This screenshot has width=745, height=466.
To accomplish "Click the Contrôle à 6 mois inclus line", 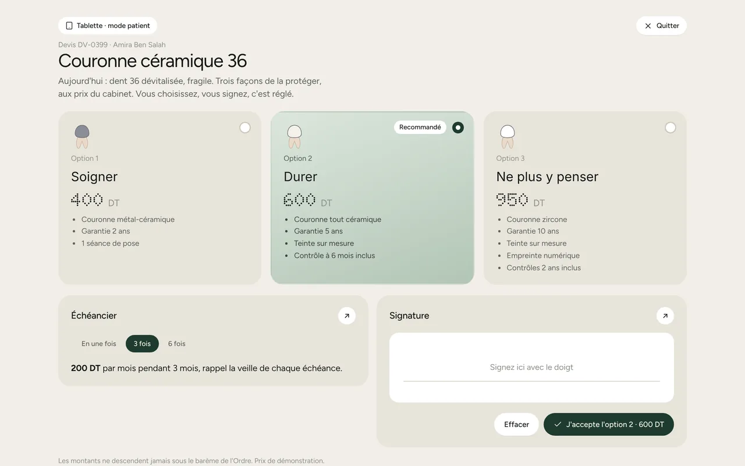I will tap(335, 256).
